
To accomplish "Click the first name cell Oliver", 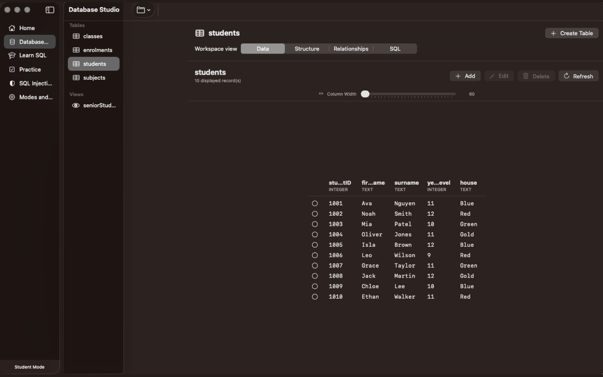I will [x=372, y=235].
